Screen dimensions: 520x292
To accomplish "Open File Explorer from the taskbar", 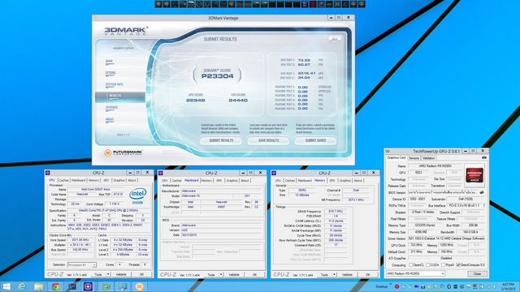I will tap(39, 286).
